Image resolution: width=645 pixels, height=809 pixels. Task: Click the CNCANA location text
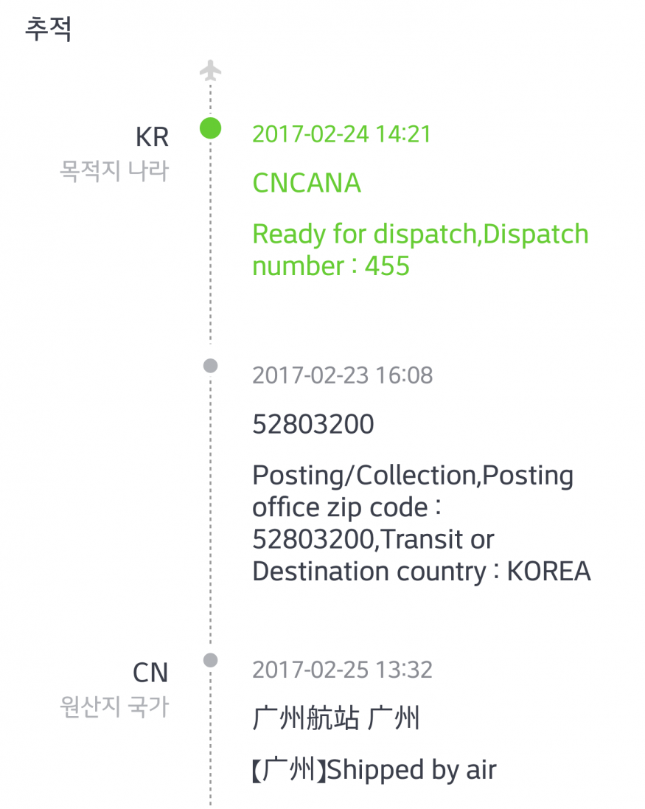307,183
